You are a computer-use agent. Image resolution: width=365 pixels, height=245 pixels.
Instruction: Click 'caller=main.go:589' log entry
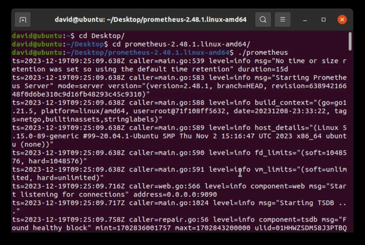[x=167, y=128]
